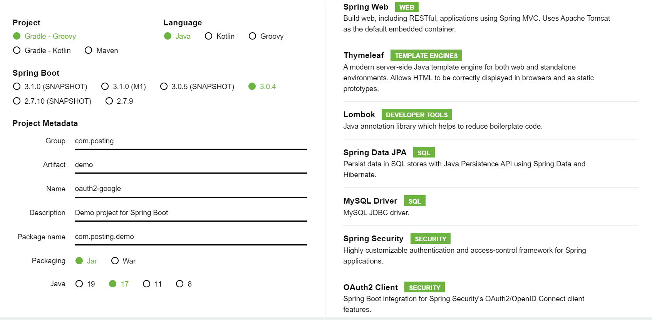Click SECURITY tag next to OAuth2 Client
The image size is (652, 320).
coord(425,287)
